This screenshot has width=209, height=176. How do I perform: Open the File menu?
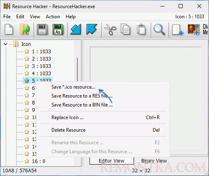coord(7,17)
